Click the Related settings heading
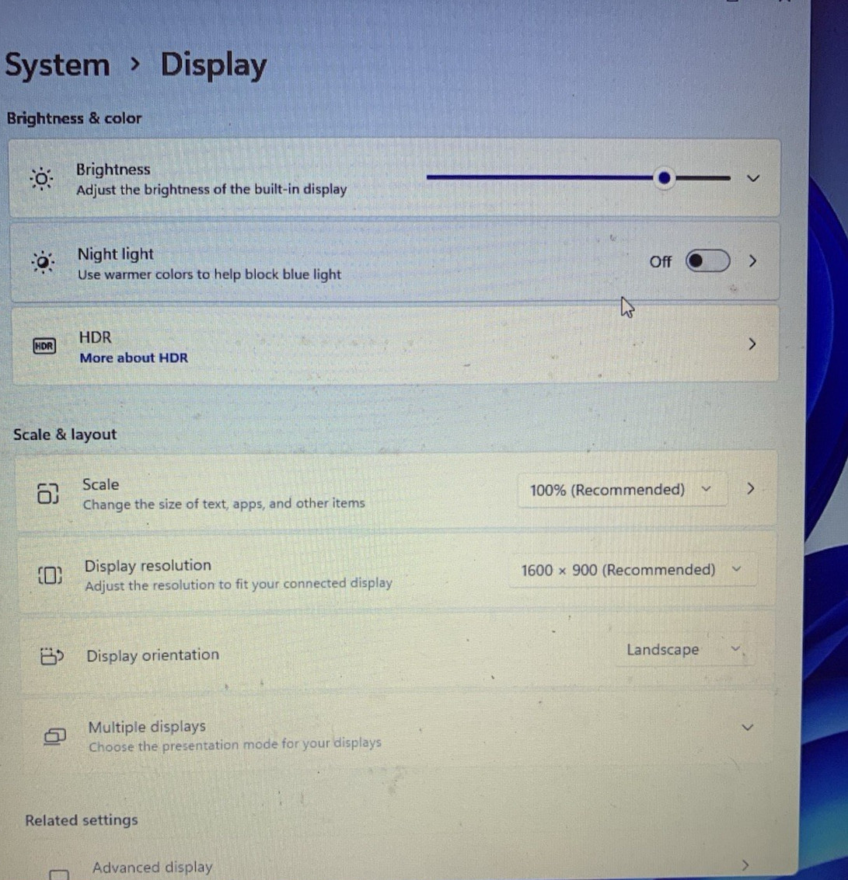The image size is (848, 880). (82, 820)
